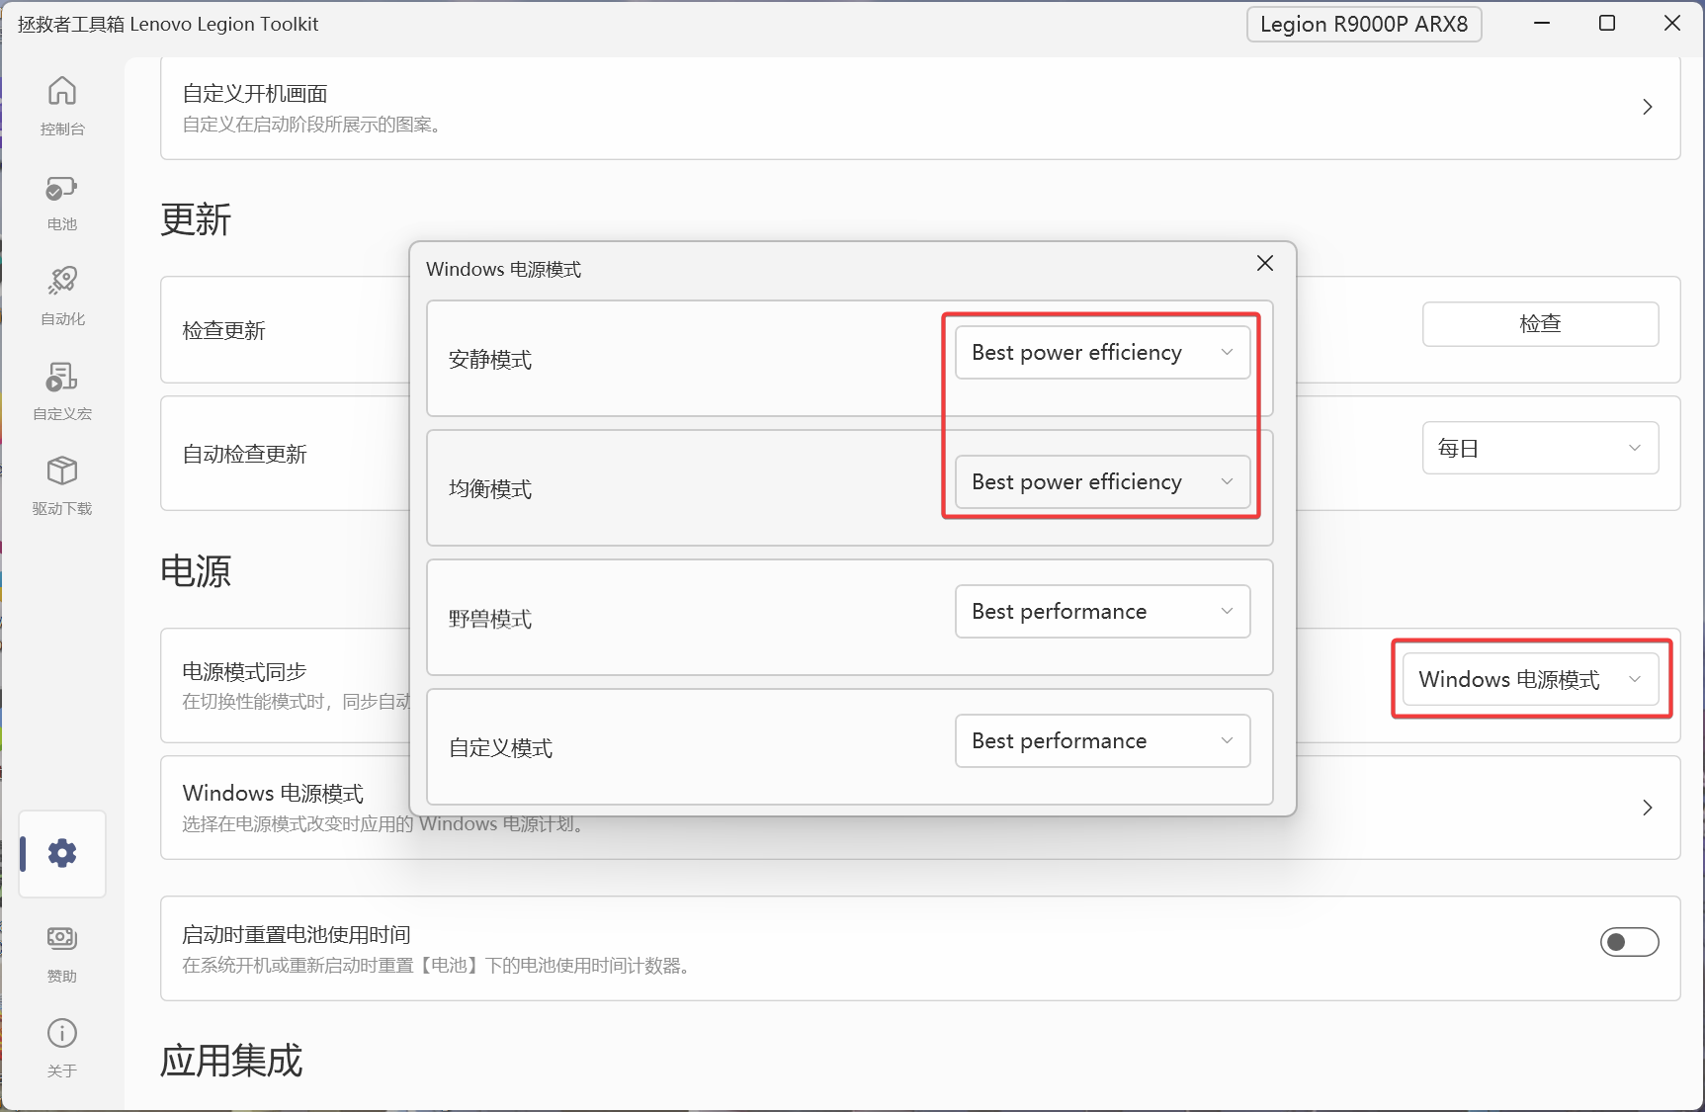Close the Windows 电源模式 dialog
Screen dimensions: 1705x1112
pyautogui.click(x=1265, y=263)
